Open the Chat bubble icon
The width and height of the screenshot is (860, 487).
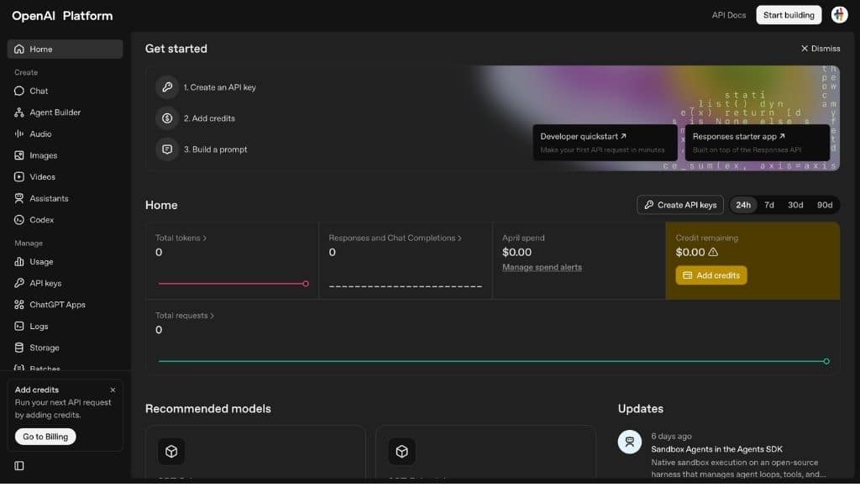point(19,91)
